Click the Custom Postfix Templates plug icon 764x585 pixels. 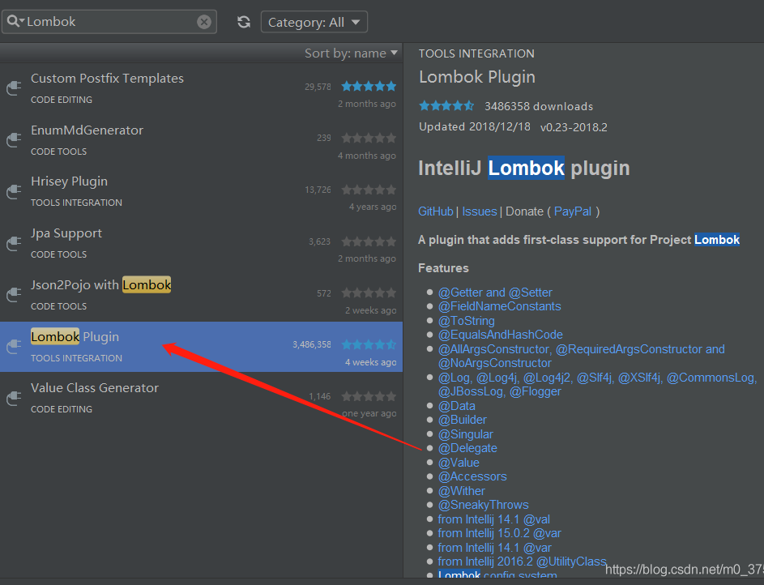(13, 88)
